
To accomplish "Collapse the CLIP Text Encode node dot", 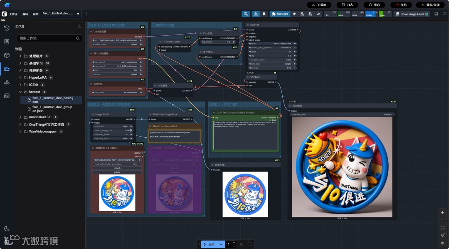I will coord(214,112).
